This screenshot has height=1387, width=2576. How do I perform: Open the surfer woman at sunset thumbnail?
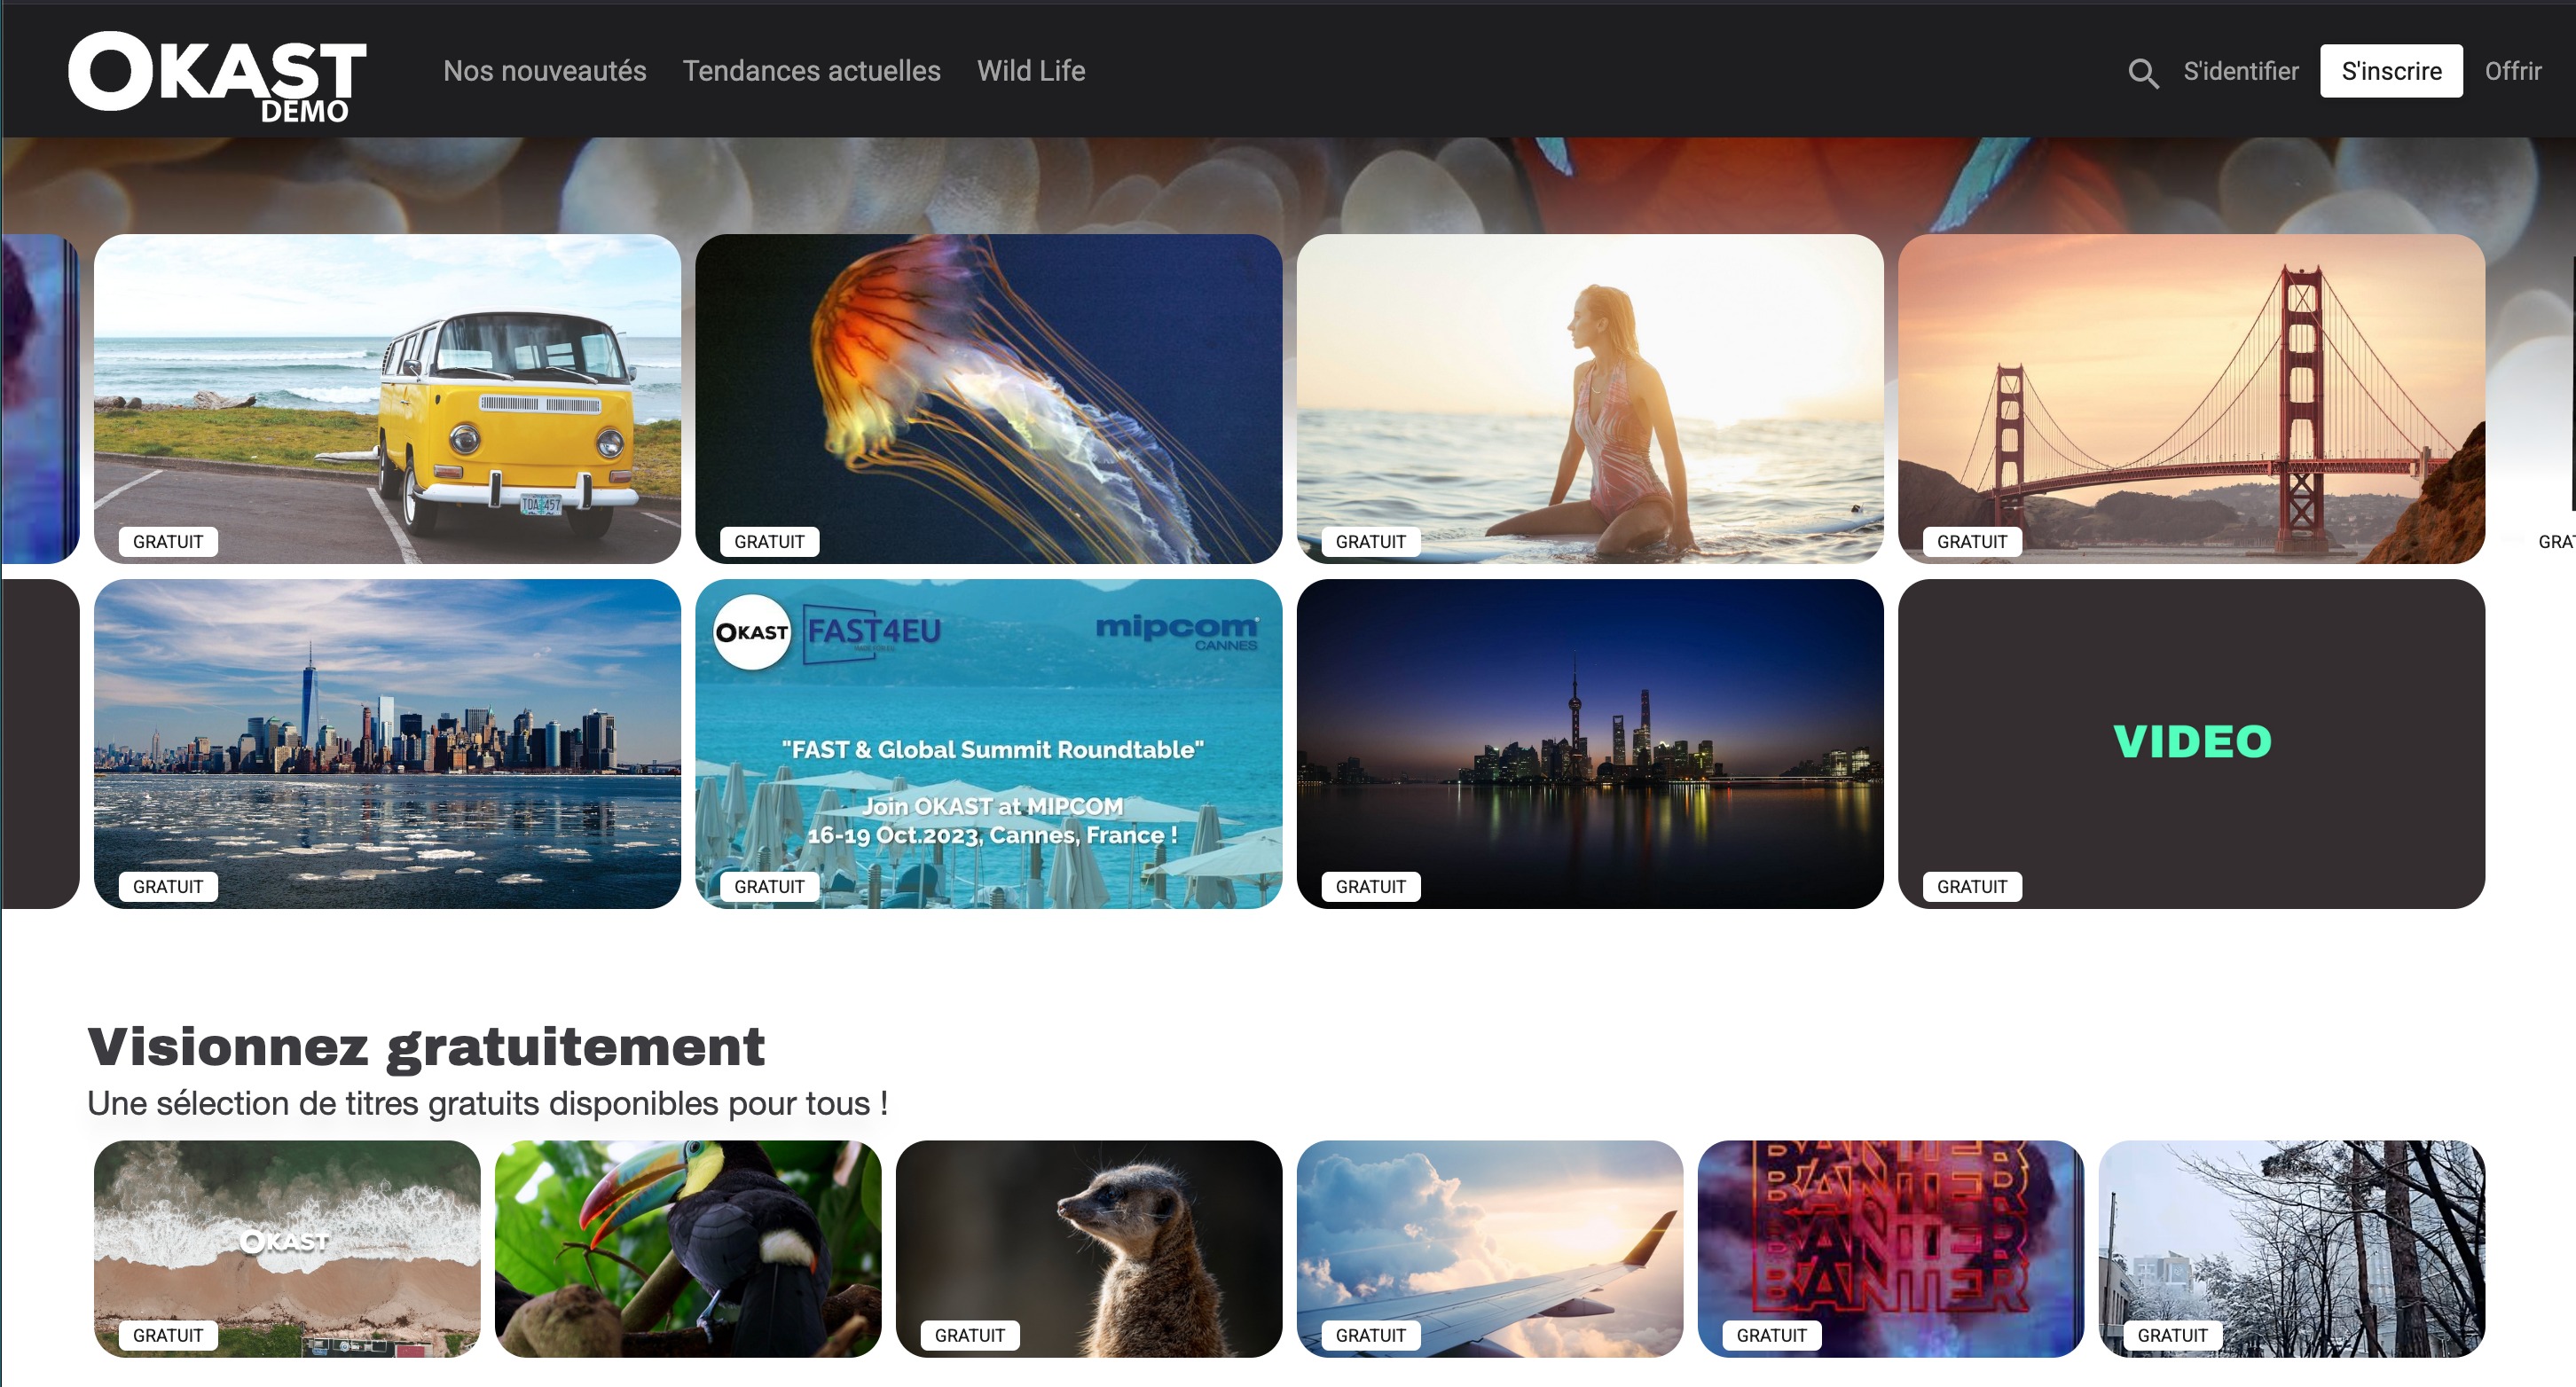click(x=1589, y=398)
